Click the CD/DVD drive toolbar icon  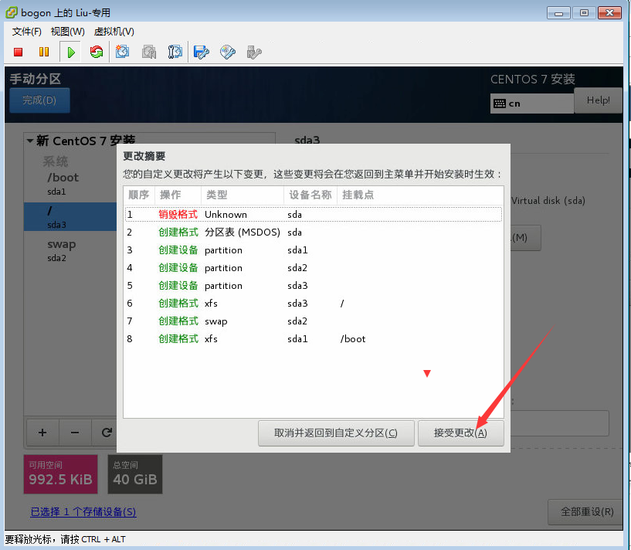[227, 52]
